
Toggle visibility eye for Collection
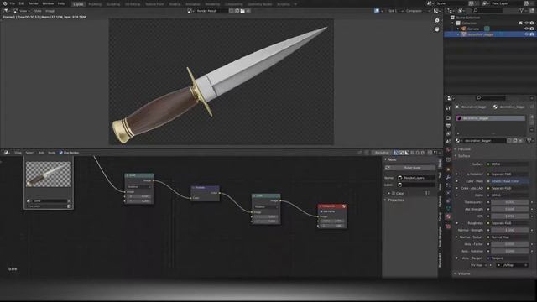point(526,23)
